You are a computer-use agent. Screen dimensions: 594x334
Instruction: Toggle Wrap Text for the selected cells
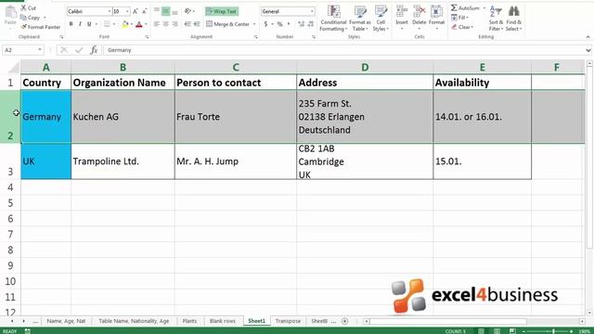(x=222, y=11)
